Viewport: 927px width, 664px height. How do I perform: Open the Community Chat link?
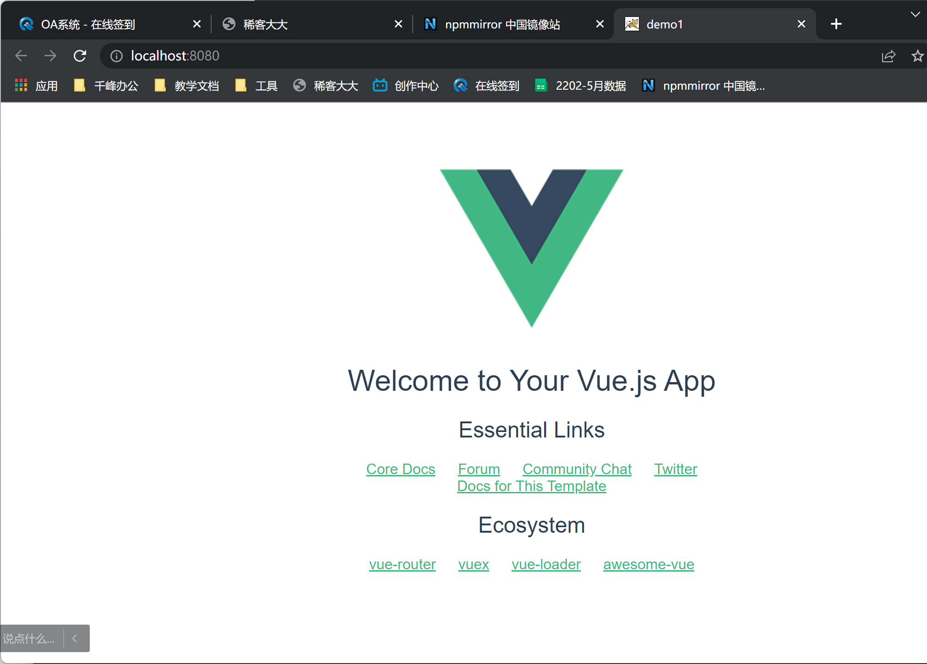pyautogui.click(x=577, y=469)
